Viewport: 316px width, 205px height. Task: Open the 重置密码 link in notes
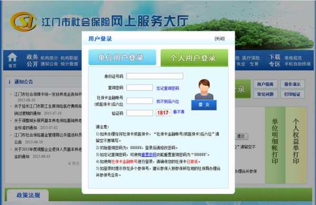click(149, 155)
